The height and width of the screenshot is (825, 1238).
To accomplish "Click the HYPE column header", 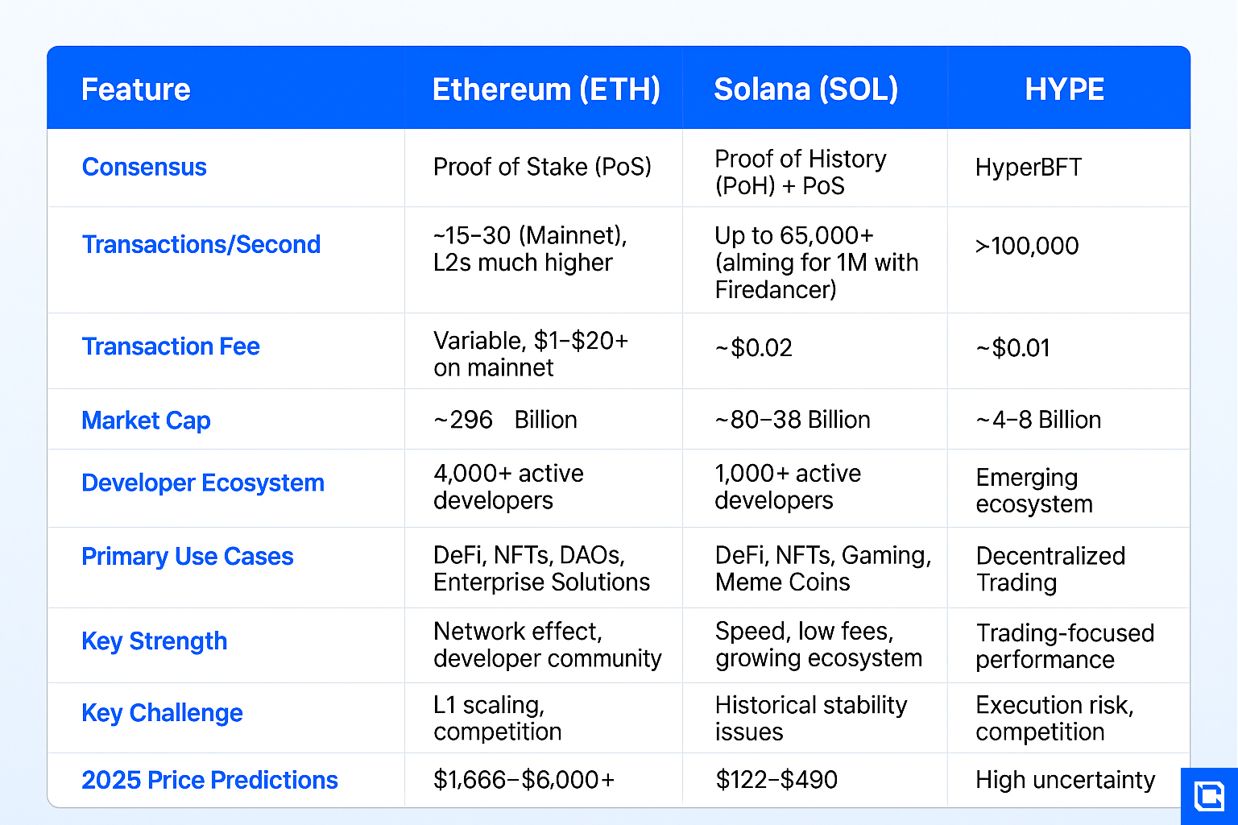I will tap(1064, 89).
